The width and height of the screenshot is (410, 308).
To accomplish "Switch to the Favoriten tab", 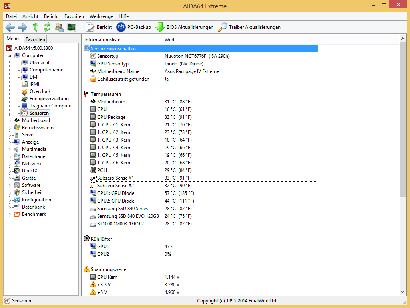I will click(x=35, y=39).
